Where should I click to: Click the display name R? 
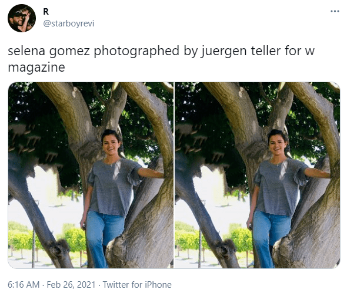[46, 12]
